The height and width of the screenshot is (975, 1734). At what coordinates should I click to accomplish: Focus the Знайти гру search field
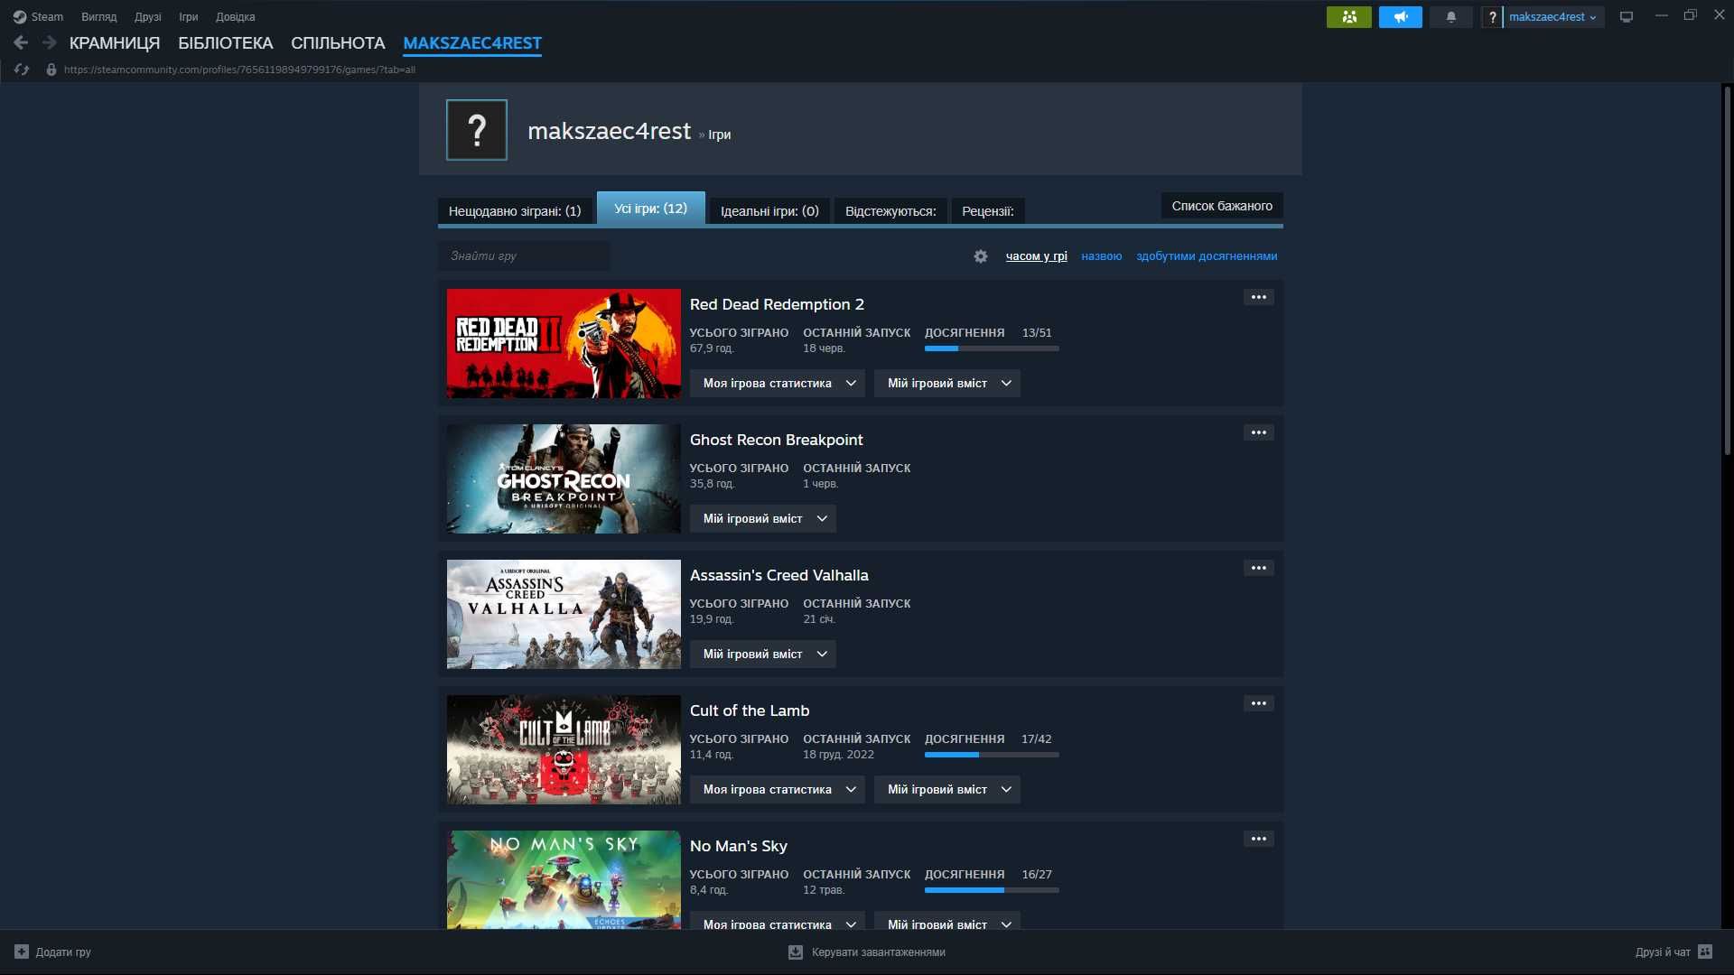click(x=524, y=256)
